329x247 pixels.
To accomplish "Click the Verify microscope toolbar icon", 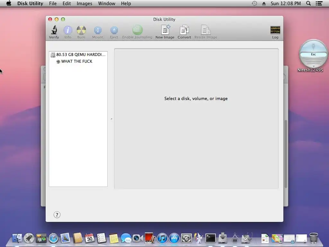I will pos(54,32).
